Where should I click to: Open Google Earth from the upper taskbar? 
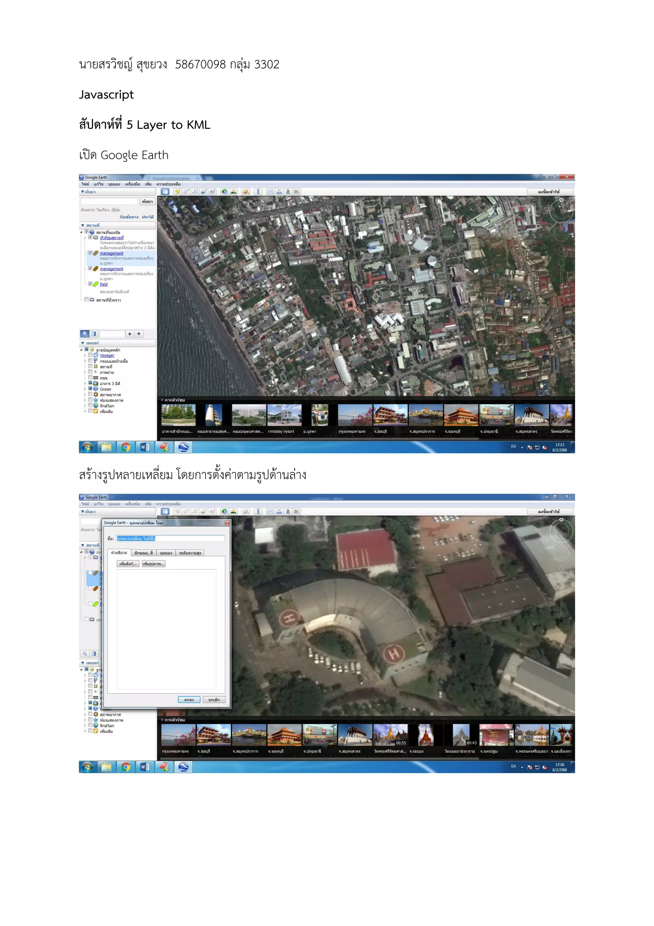(x=183, y=447)
